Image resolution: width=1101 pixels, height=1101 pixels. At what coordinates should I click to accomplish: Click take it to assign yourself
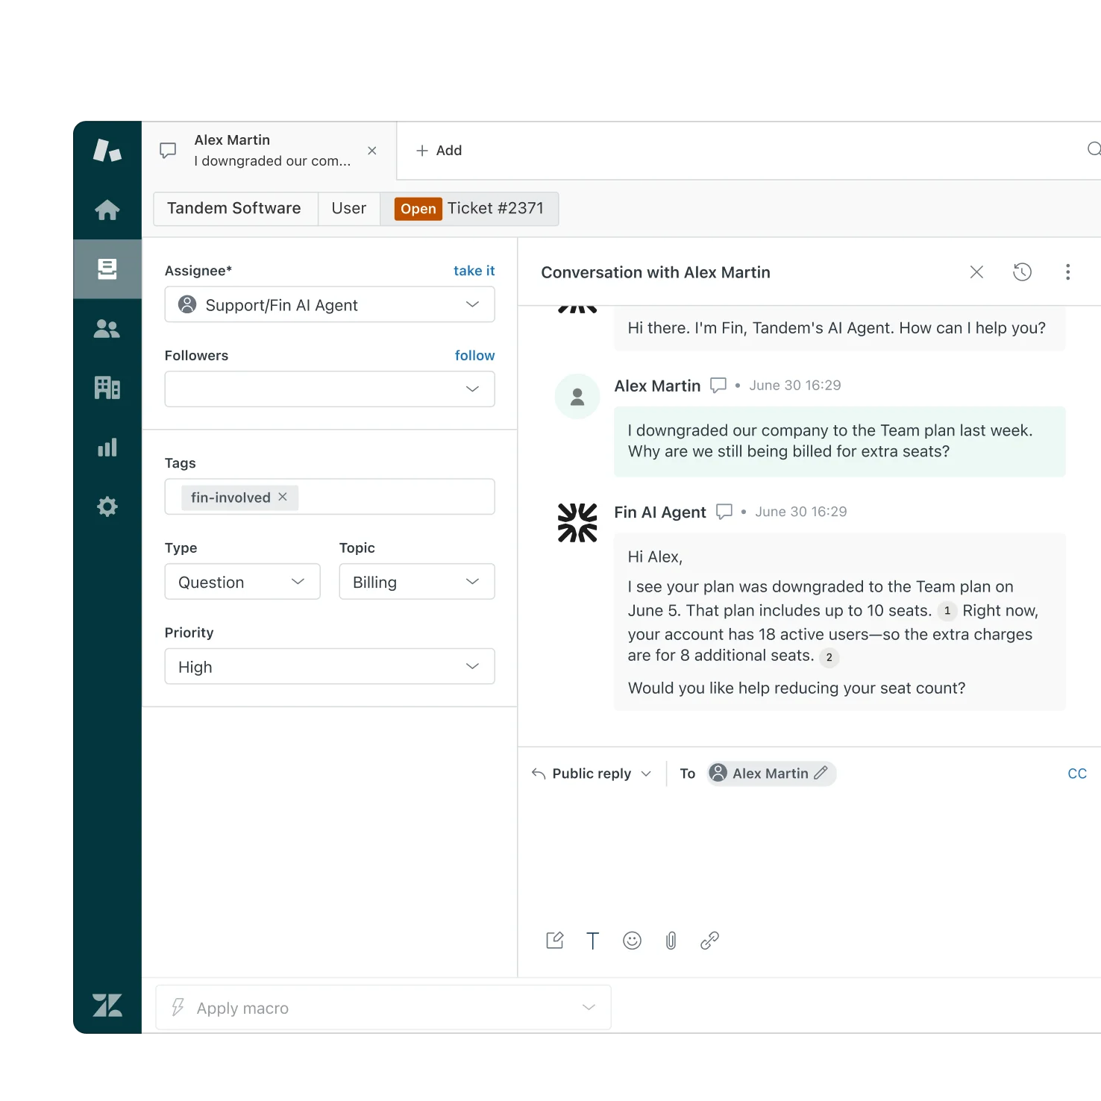pos(474,270)
